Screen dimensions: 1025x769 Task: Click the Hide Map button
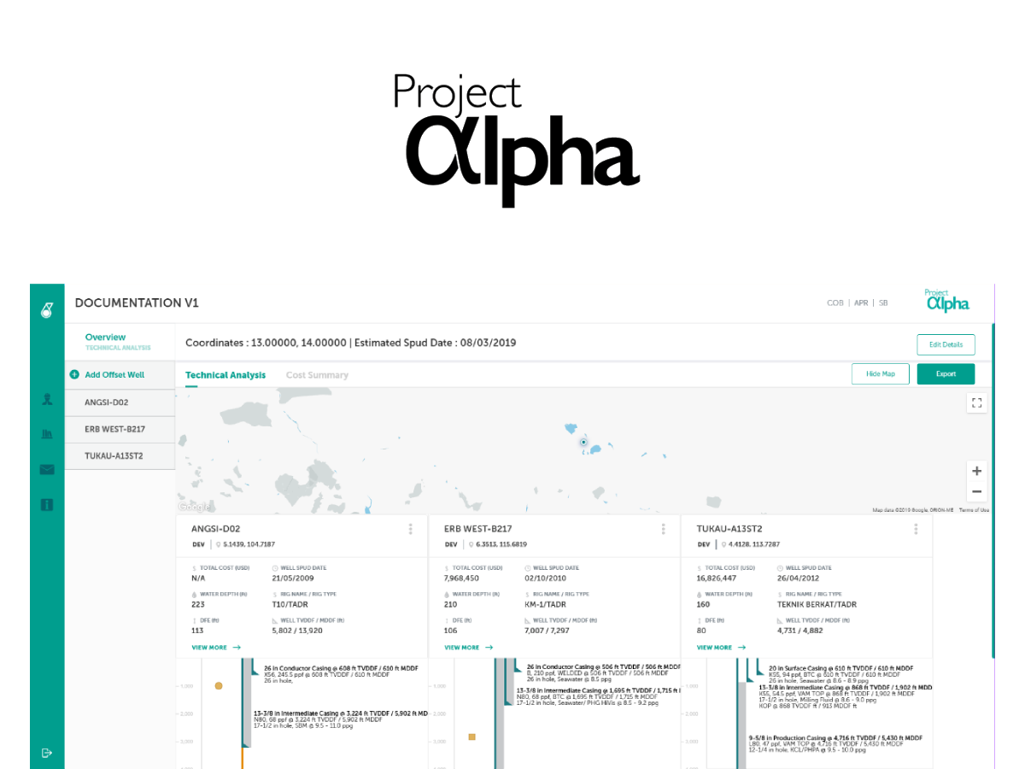(x=881, y=373)
